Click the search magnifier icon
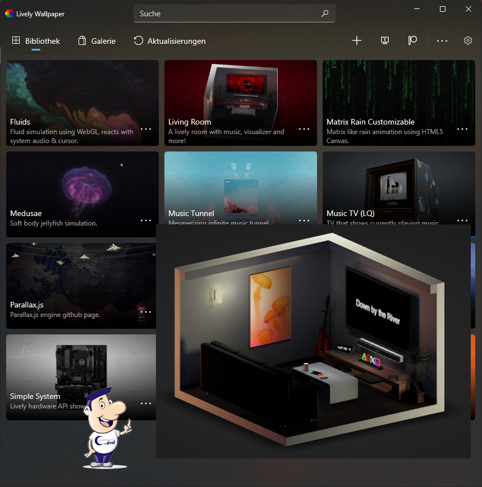The width and height of the screenshot is (482, 487). (325, 13)
